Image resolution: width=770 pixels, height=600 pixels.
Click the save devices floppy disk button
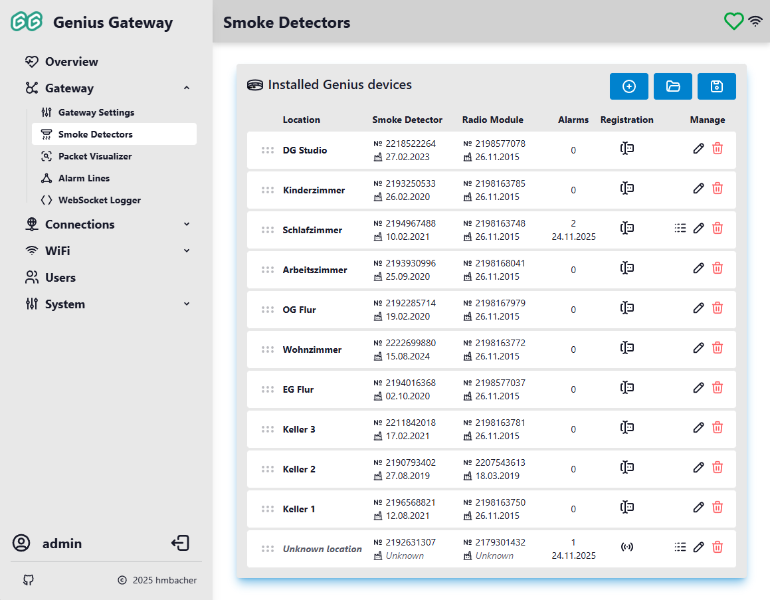click(716, 86)
